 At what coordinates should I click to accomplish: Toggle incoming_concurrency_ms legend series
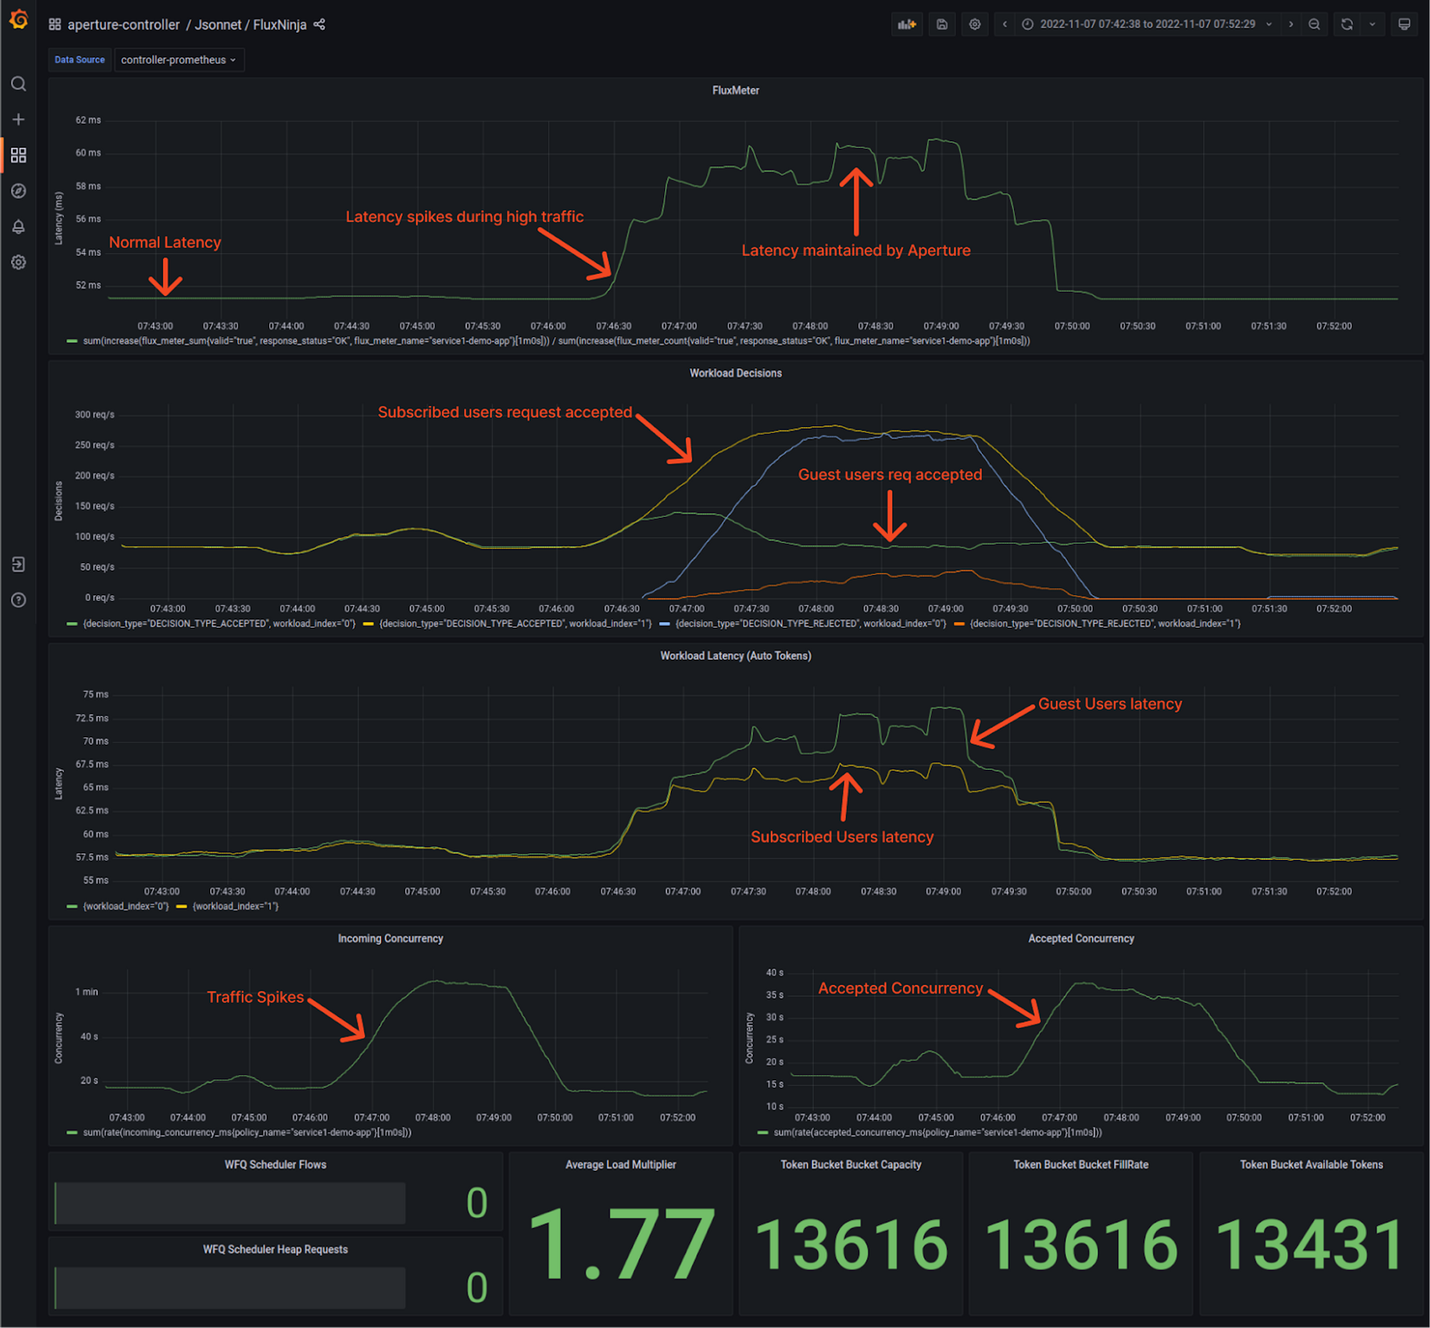pyautogui.click(x=247, y=1134)
